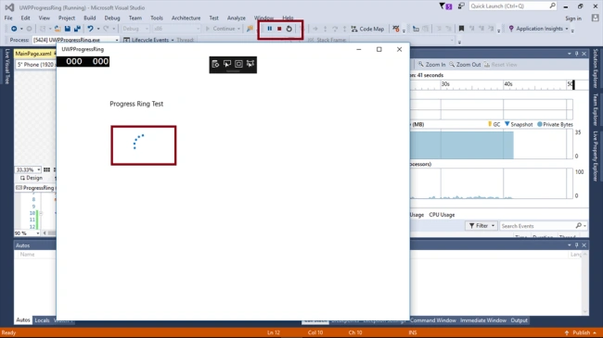Screen dimensions: 603x338
Task: Click the account avatar icon
Action: (x=595, y=18)
